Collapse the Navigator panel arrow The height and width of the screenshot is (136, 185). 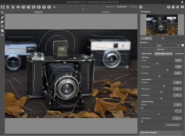click(x=183, y=12)
